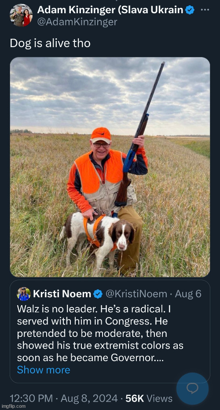Click the Kristi Noem display name
Viewport: 220px width, 410px height.
tap(62, 294)
